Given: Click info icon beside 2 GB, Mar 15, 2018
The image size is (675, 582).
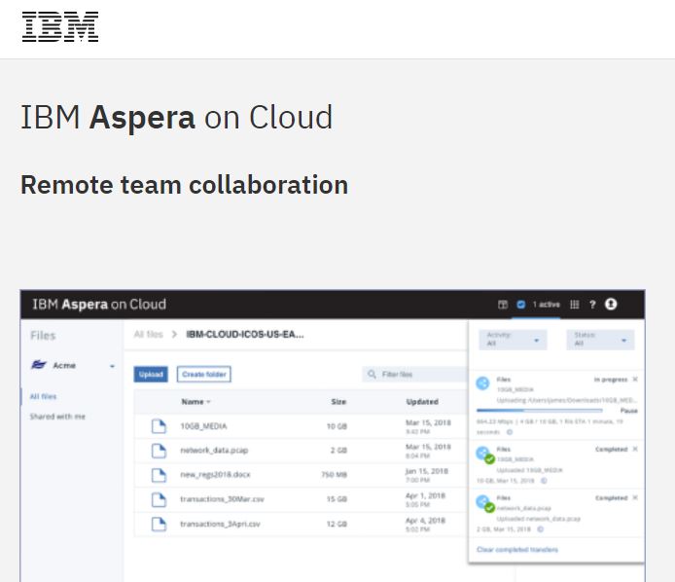Looking at the screenshot, I should (541, 529).
